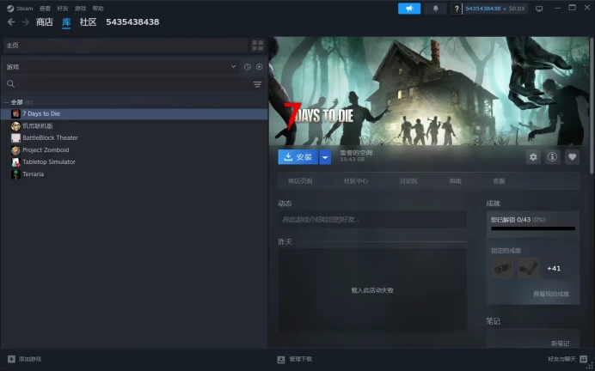Open the 社区中心 link
This screenshot has height=371, width=595.
click(356, 181)
